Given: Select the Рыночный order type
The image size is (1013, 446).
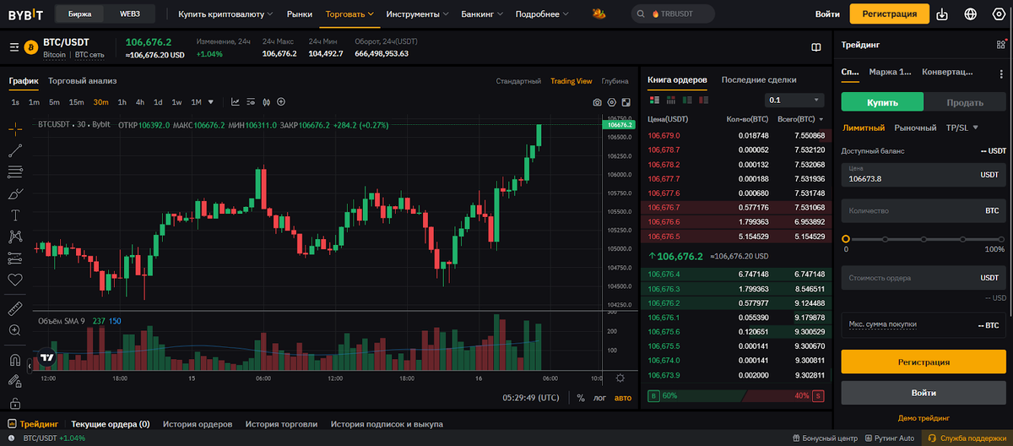Looking at the screenshot, I should (x=915, y=128).
